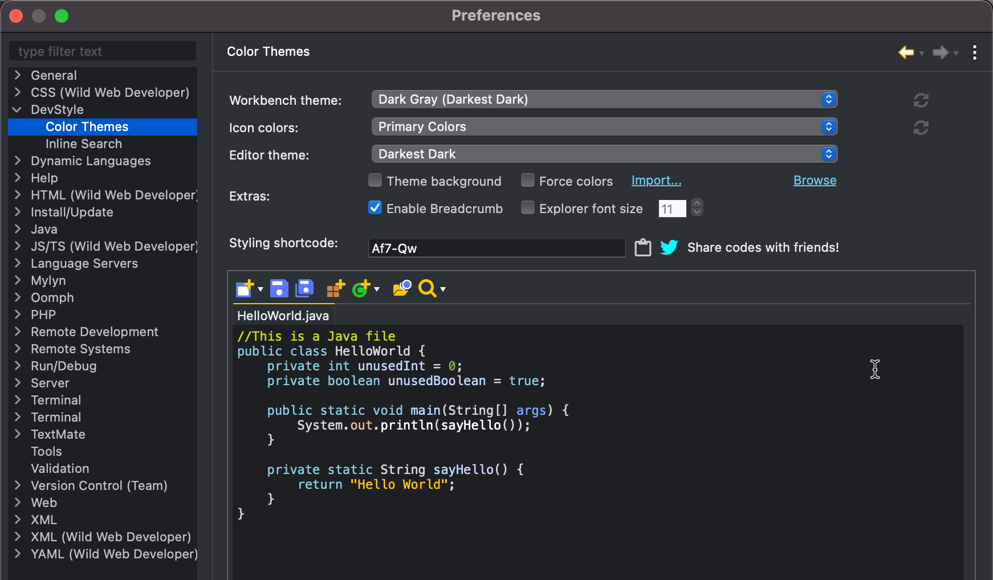Screen dimensions: 993x580
Task: Enable the Theme background checkbox
Action: coord(375,181)
